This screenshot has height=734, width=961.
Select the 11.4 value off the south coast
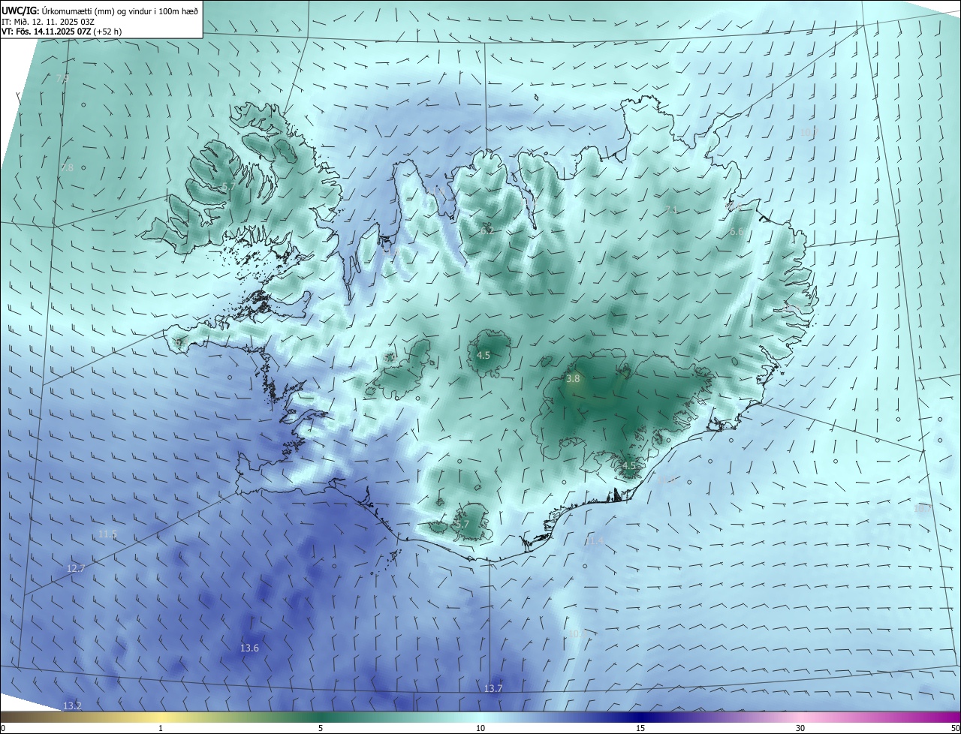(x=595, y=540)
